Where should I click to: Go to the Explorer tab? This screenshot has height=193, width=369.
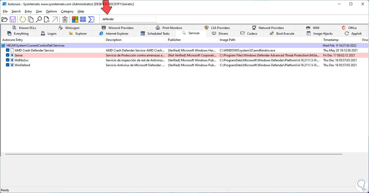point(78,33)
